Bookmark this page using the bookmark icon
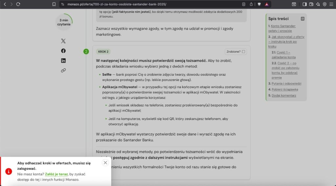The image size is (336, 186). [54, 4]
